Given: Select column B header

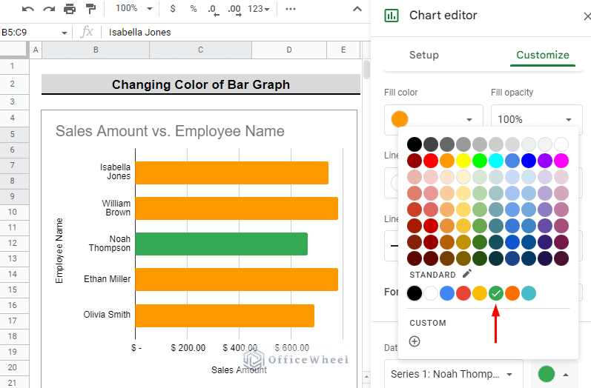Looking at the screenshot, I should 96,50.
